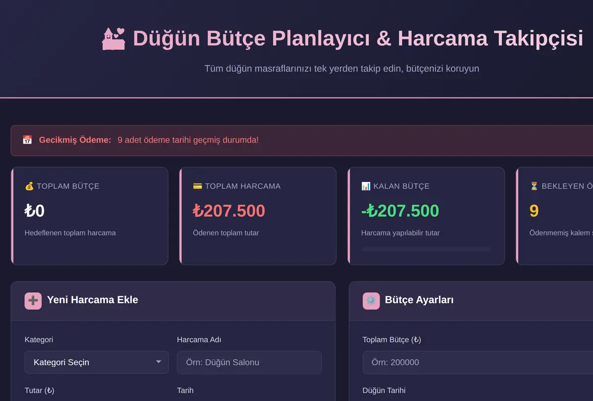Click the gear icon beside Bütçe Ayarları
This screenshot has height=401, width=593.
[371, 301]
